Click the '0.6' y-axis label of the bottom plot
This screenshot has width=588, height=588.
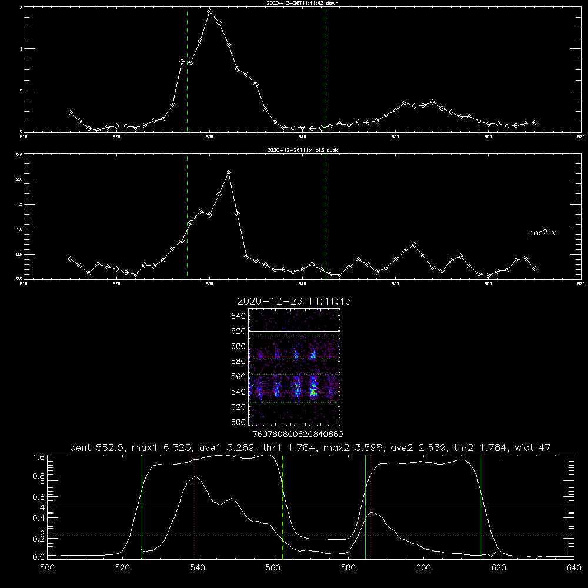coord(39,497)
